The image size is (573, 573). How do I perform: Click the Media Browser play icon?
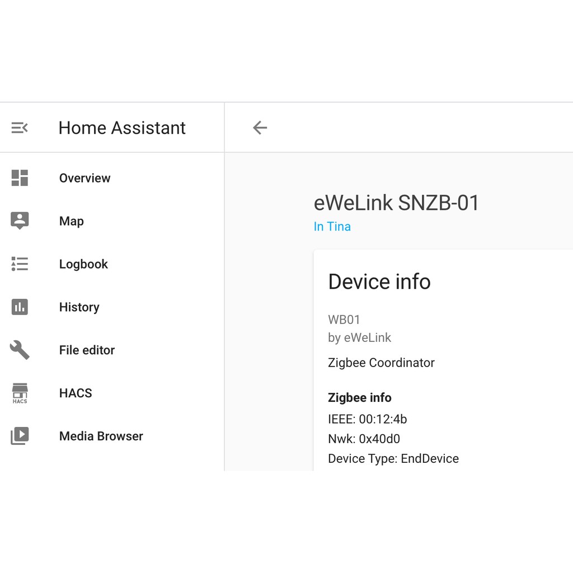pos(20,435)
